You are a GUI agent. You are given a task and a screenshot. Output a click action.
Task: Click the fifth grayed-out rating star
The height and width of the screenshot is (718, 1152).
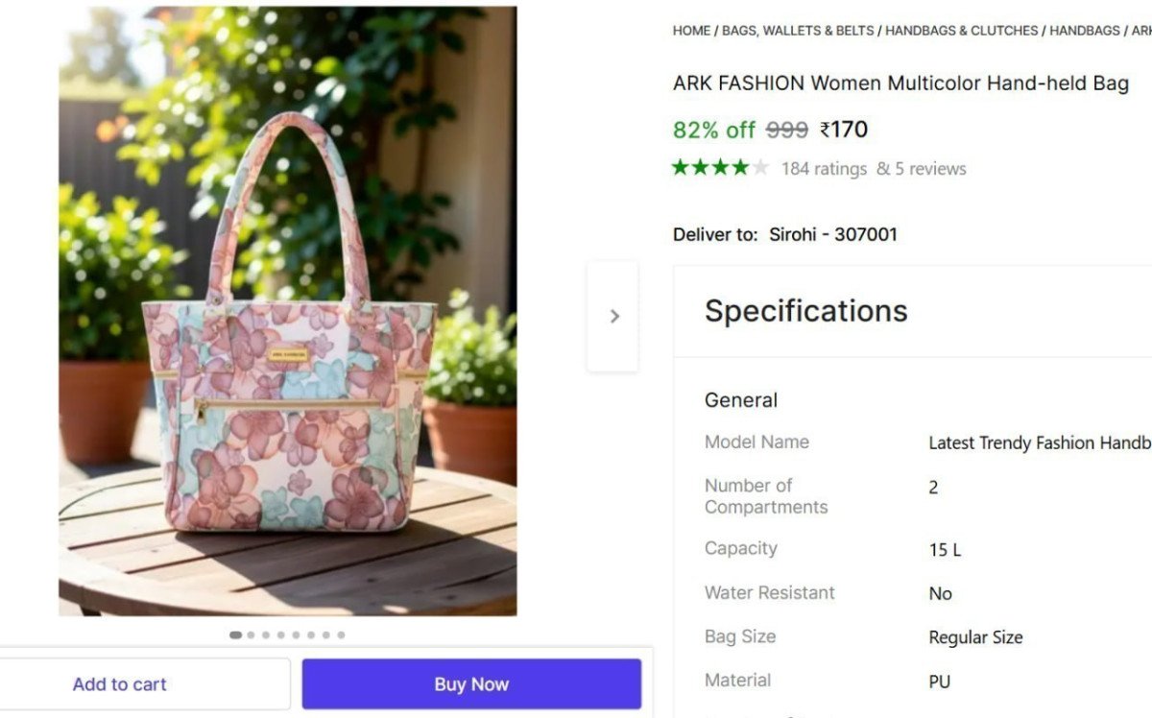(758, 166)
